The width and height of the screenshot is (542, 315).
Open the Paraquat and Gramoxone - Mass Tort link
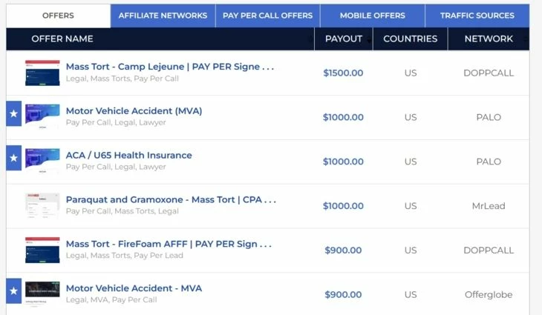click(171, 199)
